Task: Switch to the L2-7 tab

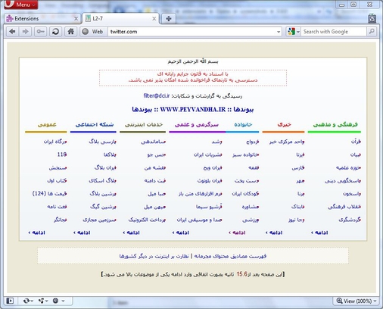Action: point(120,18)
